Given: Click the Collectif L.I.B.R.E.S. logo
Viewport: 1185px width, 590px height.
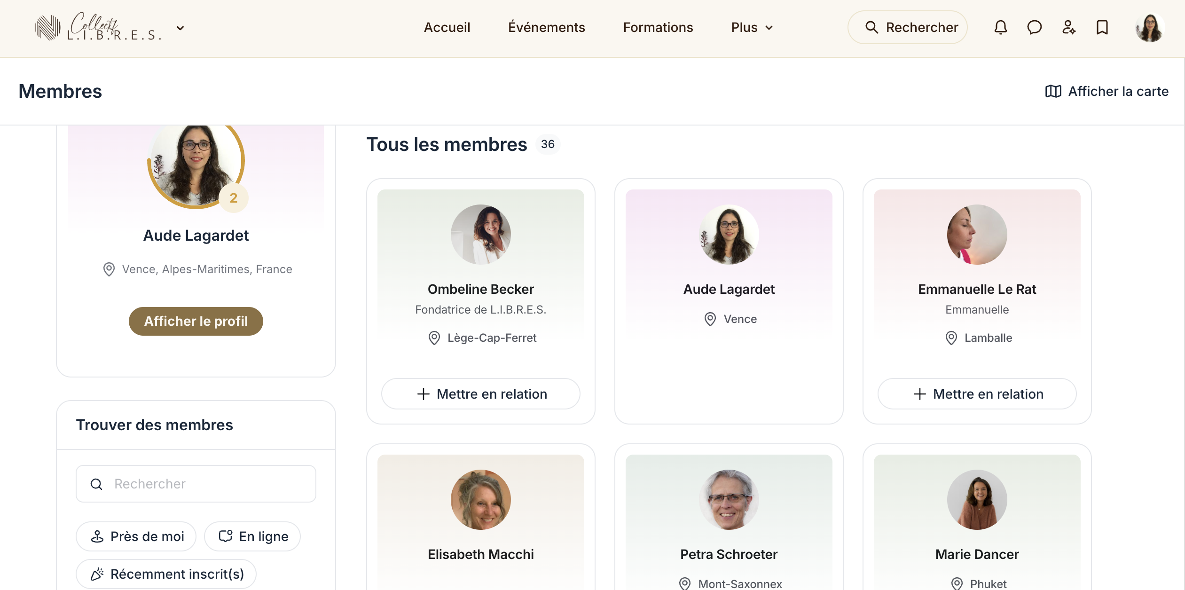Looking at the screenshot, I should (x=99, y=27).
